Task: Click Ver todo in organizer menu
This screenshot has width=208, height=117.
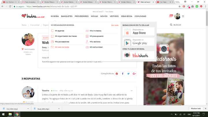Action: coord(115,25)
